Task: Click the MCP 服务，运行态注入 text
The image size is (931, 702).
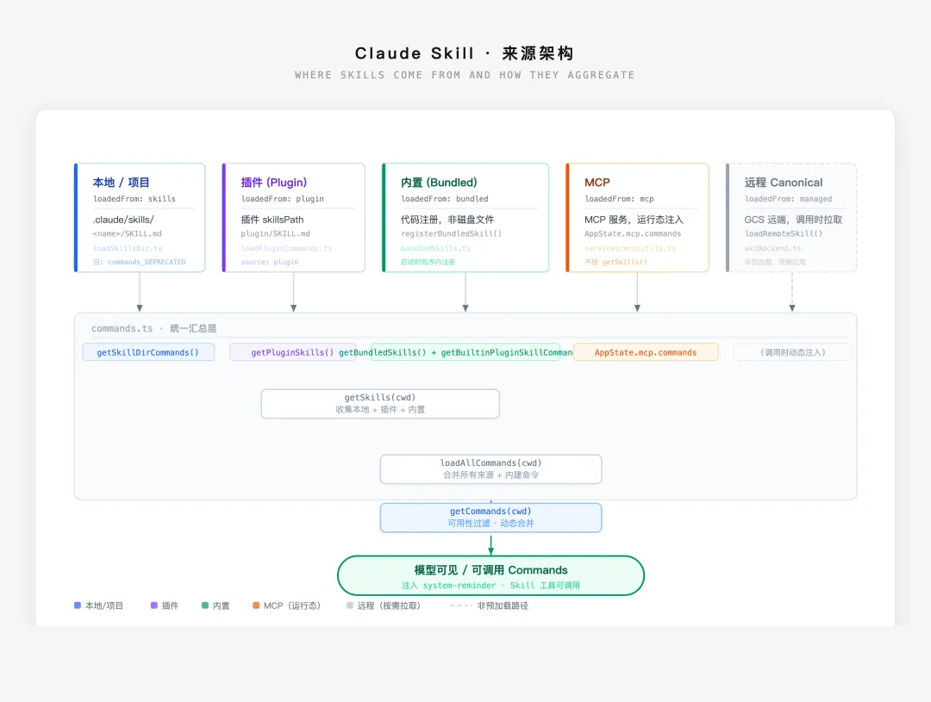Action: tap(634, 220)
